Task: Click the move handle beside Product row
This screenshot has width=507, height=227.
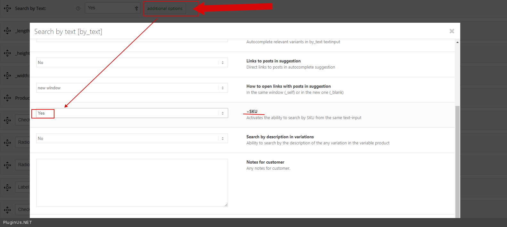Action: pyautogui.click(x=7, y=98)
